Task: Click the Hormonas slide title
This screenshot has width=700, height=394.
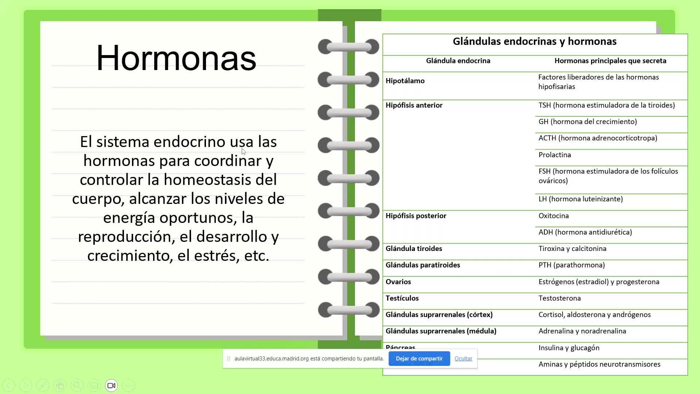Action: pos(176,58)
